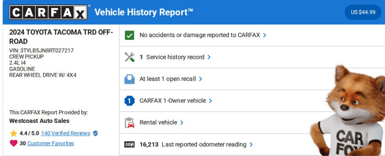Click the odometer reading icon
This screenshot has height=156, width=385.
click(x=129, y=144)
